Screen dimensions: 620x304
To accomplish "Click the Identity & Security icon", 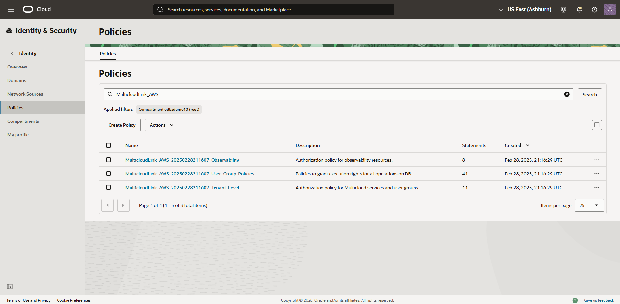I will 9,31.
